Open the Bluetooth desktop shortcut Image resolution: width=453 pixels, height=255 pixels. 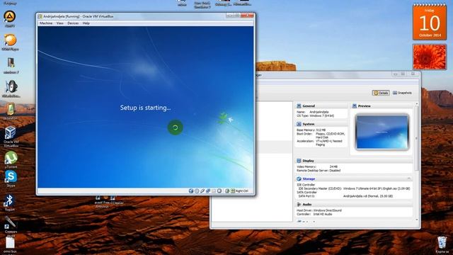click(9, 203)
